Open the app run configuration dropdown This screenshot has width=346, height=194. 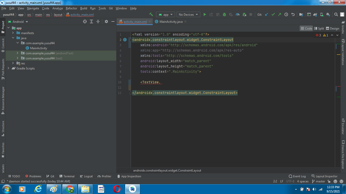click(x=165, y=14)
